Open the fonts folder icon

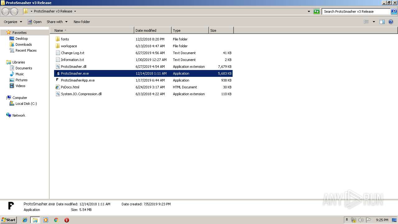58,39
